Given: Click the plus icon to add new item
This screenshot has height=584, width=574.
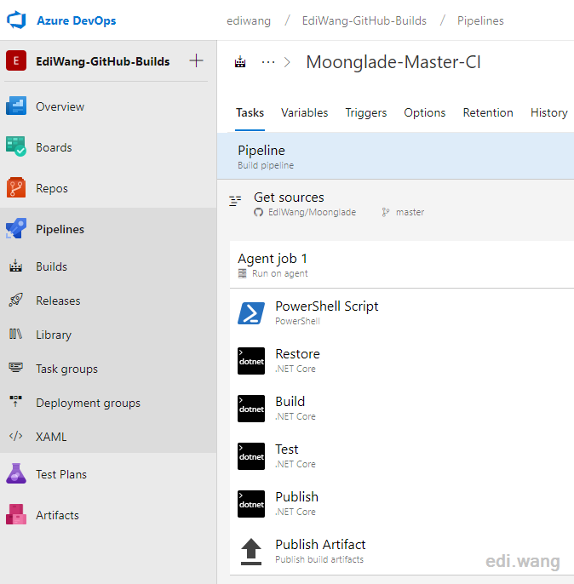Looking at the screenshot, I should pyautogui.click(x=196, y=60).
